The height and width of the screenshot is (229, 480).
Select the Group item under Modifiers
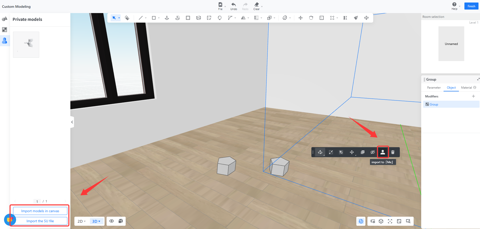pos(451,104)
